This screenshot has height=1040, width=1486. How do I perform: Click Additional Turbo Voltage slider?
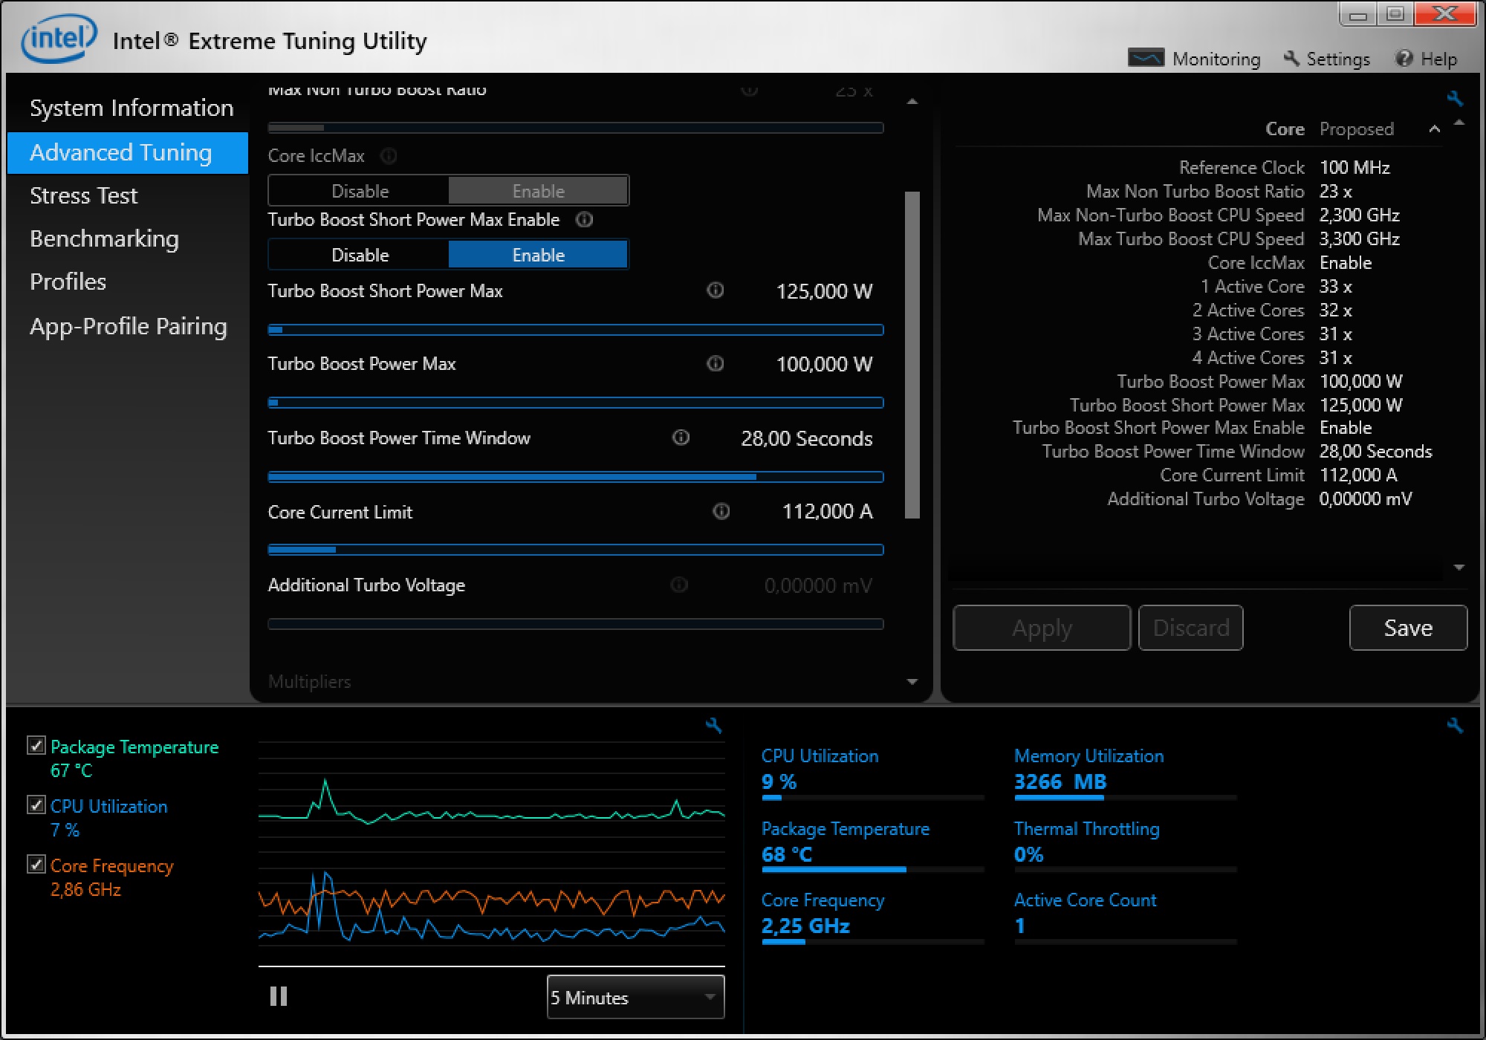(x=576, y=624)
